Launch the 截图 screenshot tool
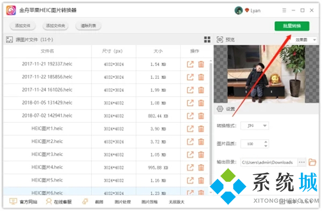 tap(99, 202)
